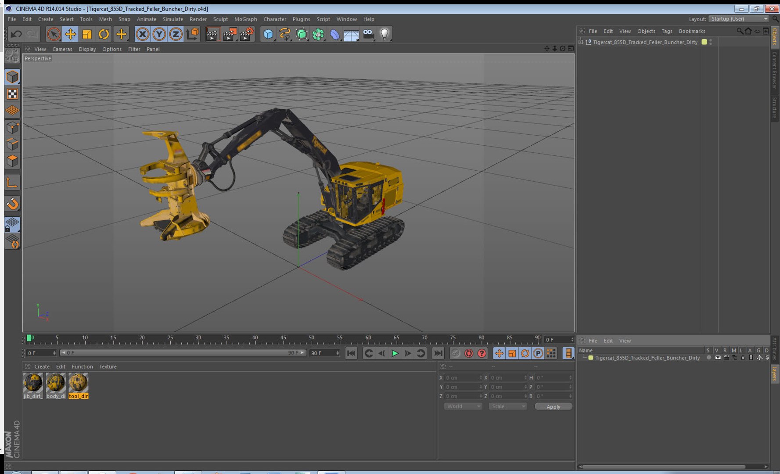Open the MoGraph menu
The height and width of the screenshot is (474, 780).
point(245,19)
